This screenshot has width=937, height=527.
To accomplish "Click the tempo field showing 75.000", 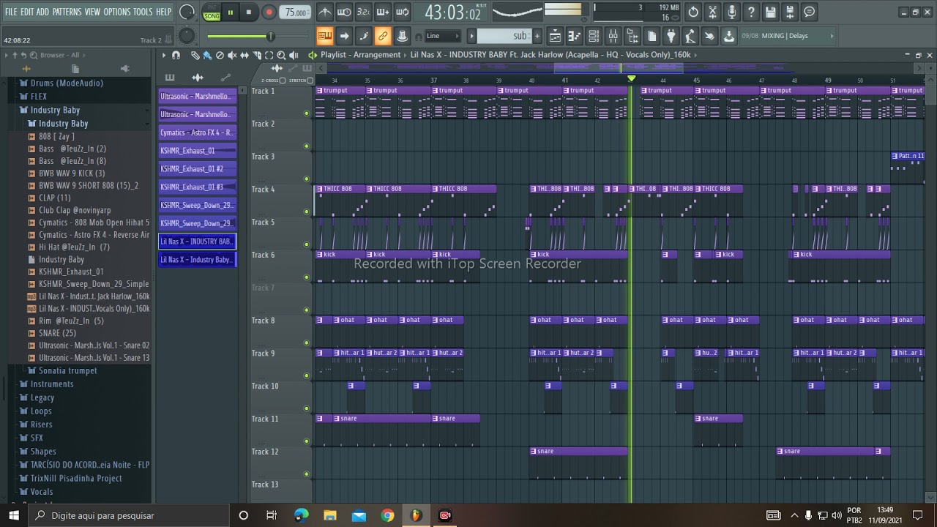I will point(296,12).
